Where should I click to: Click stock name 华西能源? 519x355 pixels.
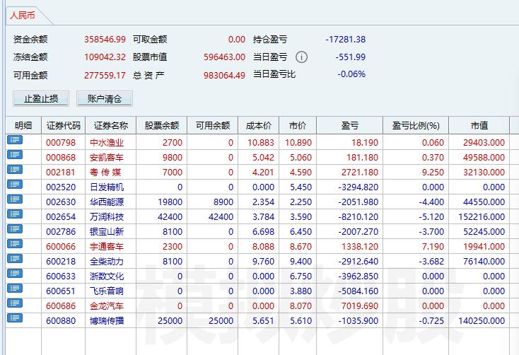pyautogui.click(x=107, y=202)
